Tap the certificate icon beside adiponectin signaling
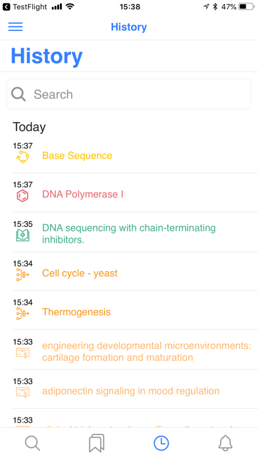 (x=22, y=392)
